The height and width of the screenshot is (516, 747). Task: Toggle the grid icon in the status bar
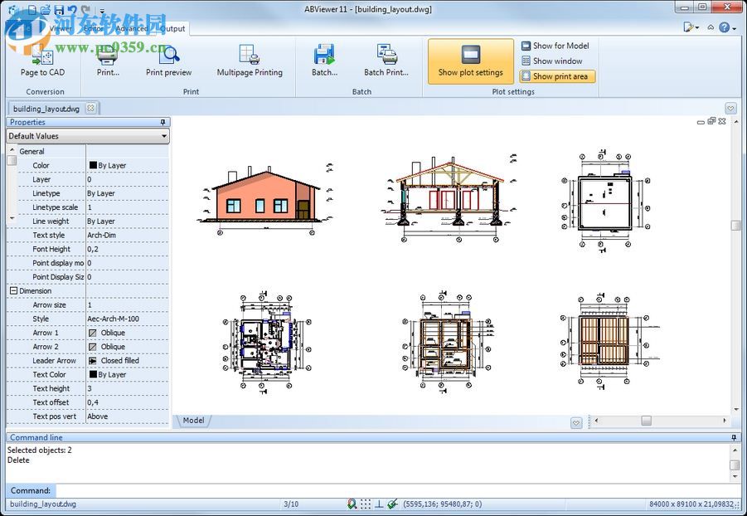click(x=366, y=504)
